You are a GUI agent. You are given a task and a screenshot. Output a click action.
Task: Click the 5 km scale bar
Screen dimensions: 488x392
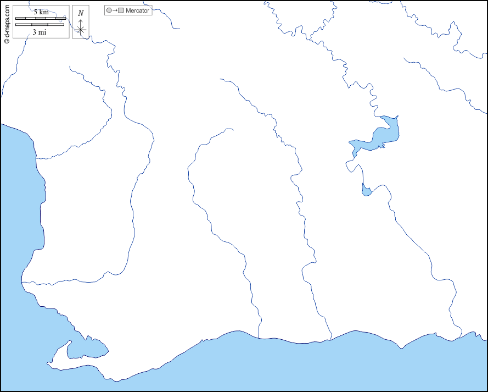[x=41, y=19]
